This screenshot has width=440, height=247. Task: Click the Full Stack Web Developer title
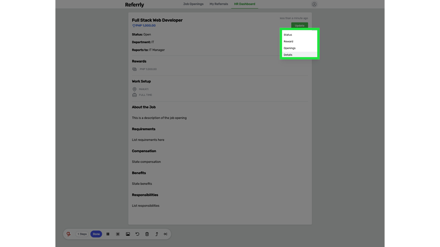[x=157, y=20]
